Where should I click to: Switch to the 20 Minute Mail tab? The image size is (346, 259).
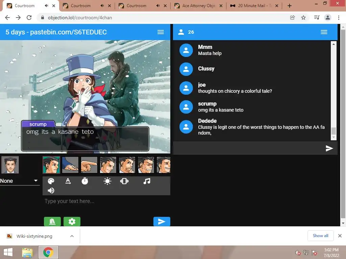254,6
